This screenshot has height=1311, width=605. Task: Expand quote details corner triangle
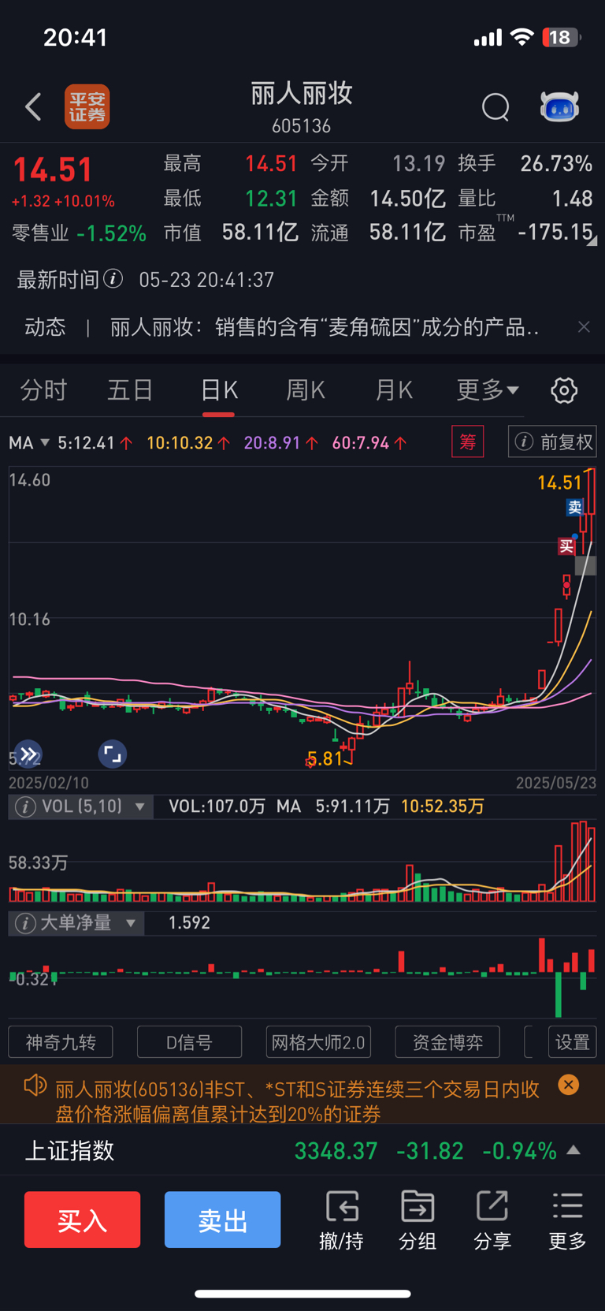592,240
